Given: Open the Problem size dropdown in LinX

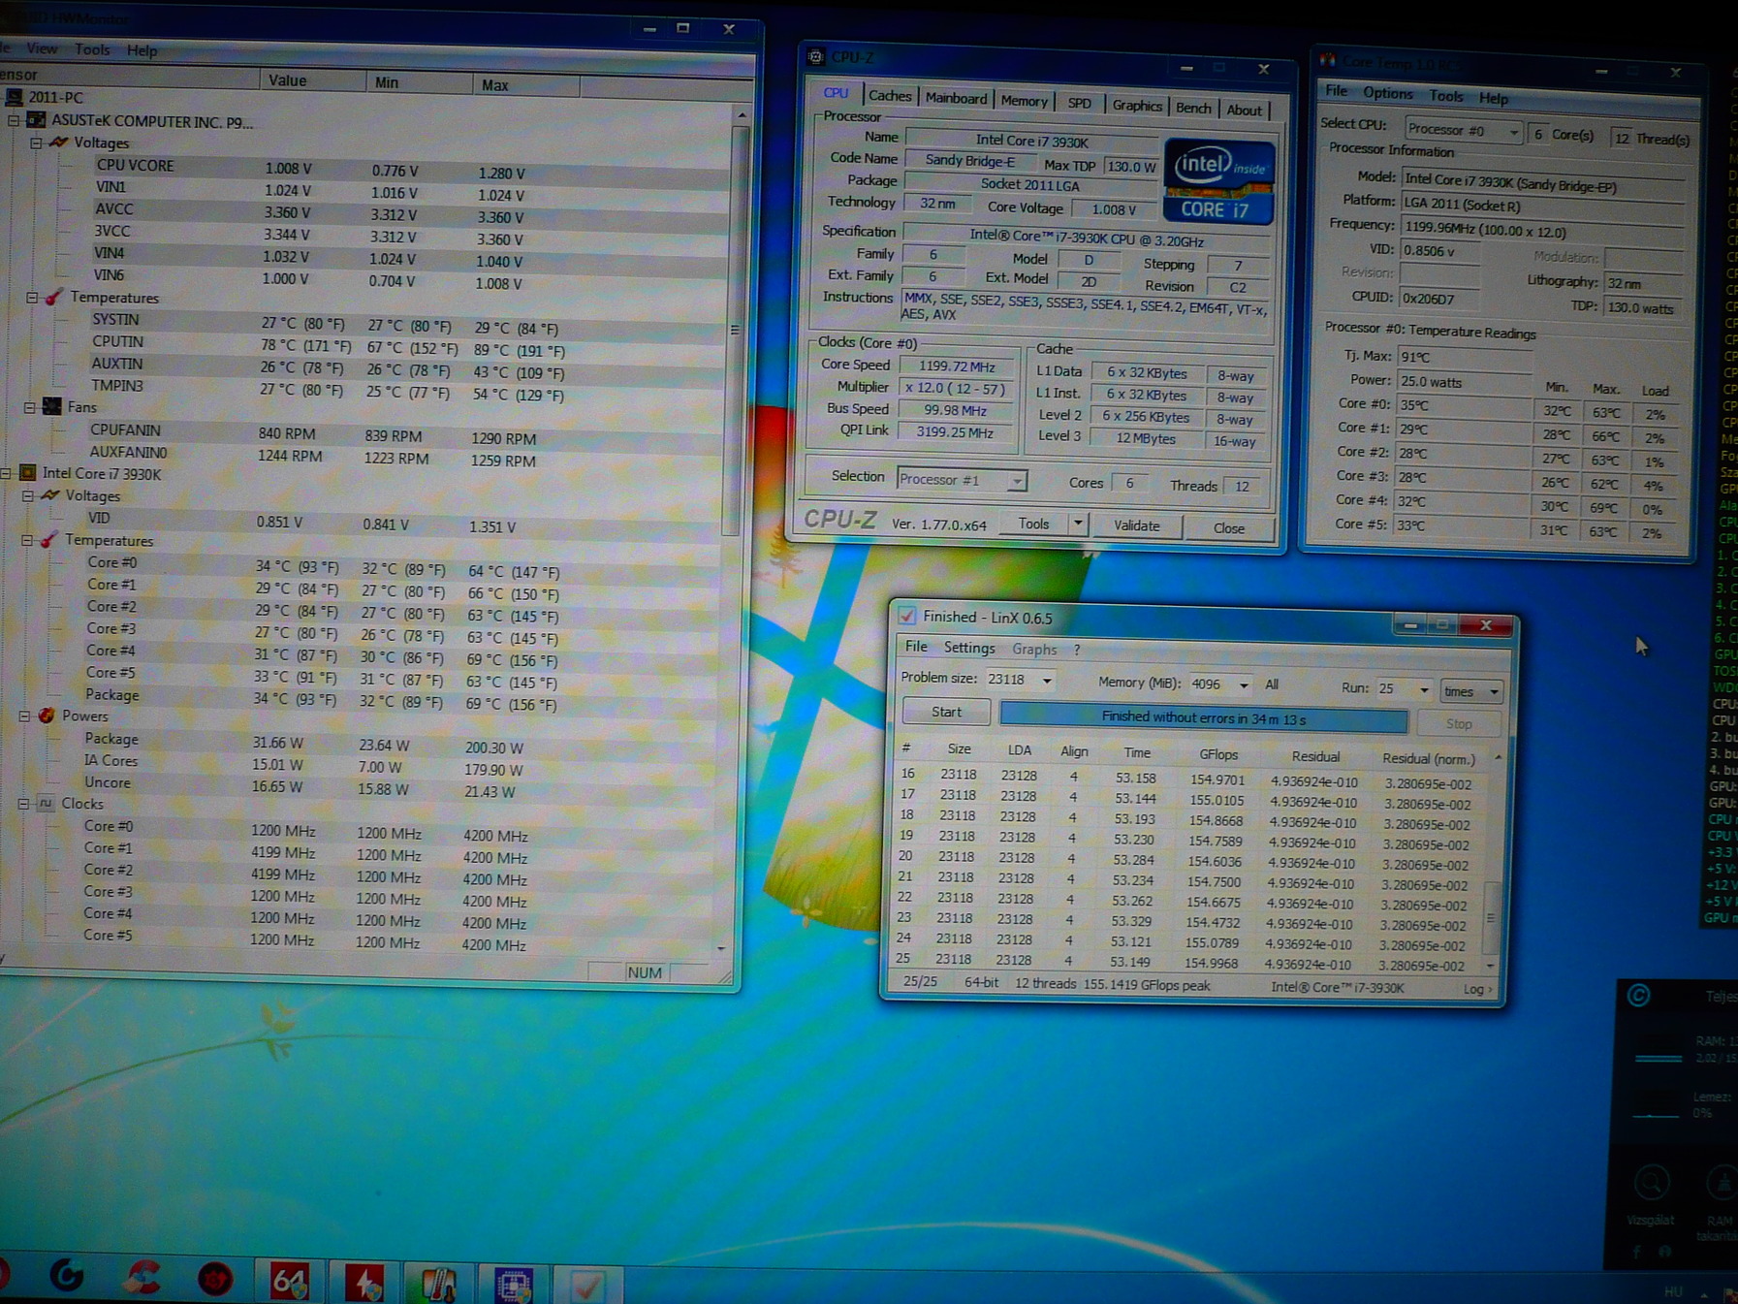Looking at the screenshot, I should tap(1046, 681).
